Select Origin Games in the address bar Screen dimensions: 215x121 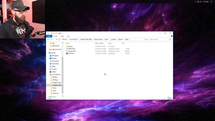(x=98, y=39)
